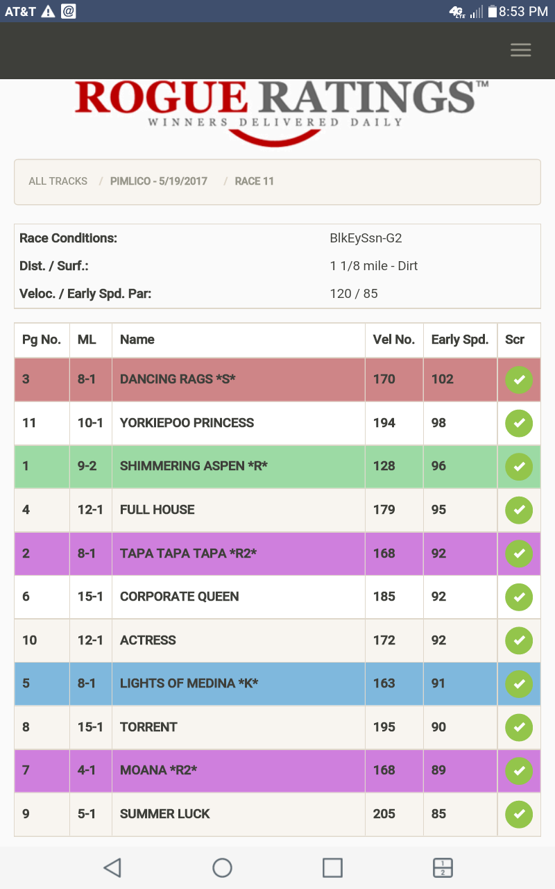Viewport: 555px width, 889px height.
Task: Tap the recent apps square button
Action: 332,867
